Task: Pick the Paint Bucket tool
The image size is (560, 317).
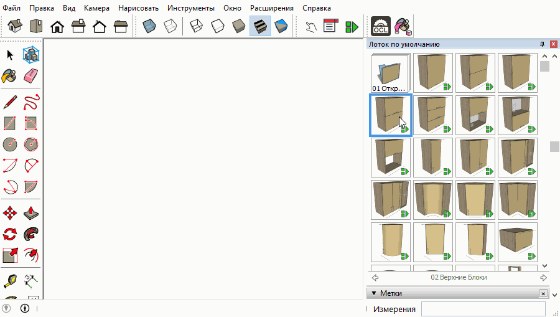Action: 9,76
